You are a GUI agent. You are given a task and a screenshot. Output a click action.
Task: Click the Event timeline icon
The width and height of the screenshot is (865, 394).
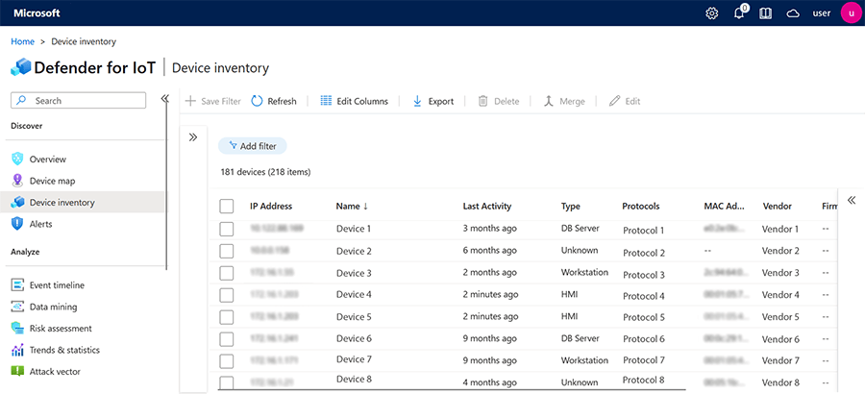pos(17,285)
